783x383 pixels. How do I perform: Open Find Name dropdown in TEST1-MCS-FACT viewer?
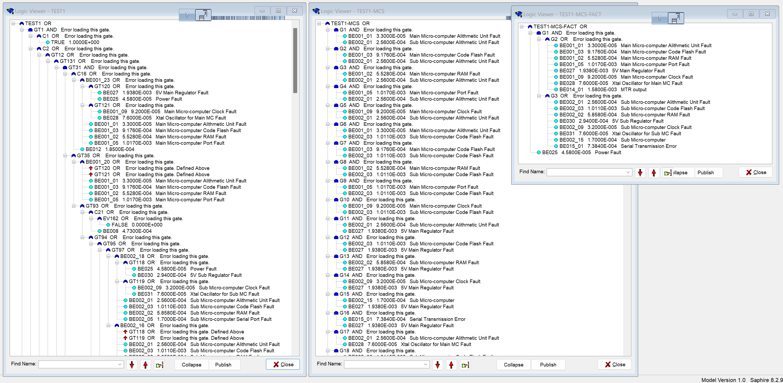coord(628,172)
